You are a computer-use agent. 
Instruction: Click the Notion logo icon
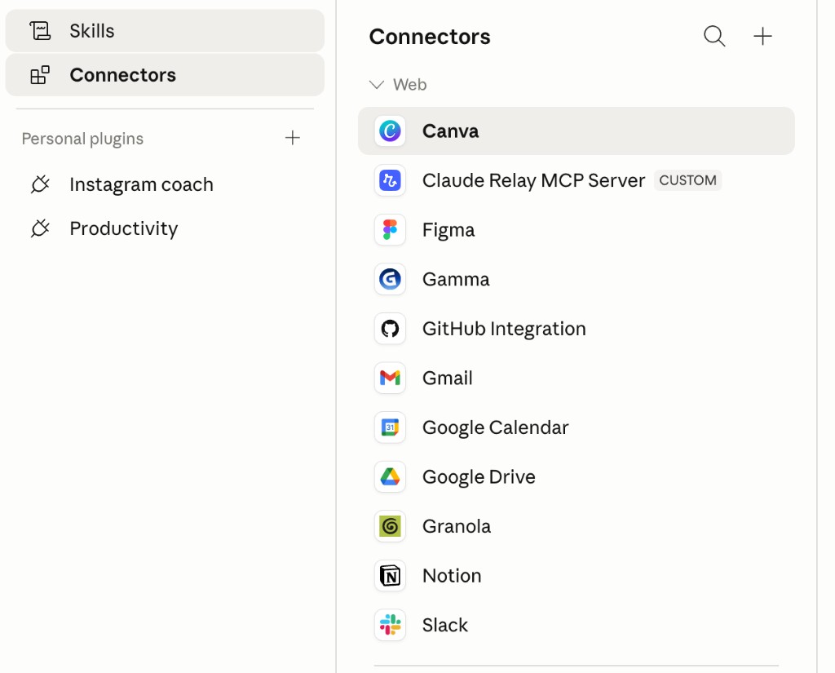(390, 576)
